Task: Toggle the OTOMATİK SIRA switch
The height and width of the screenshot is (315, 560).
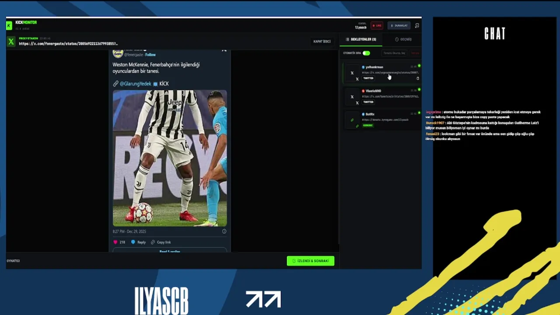Action: pos(366,53)
